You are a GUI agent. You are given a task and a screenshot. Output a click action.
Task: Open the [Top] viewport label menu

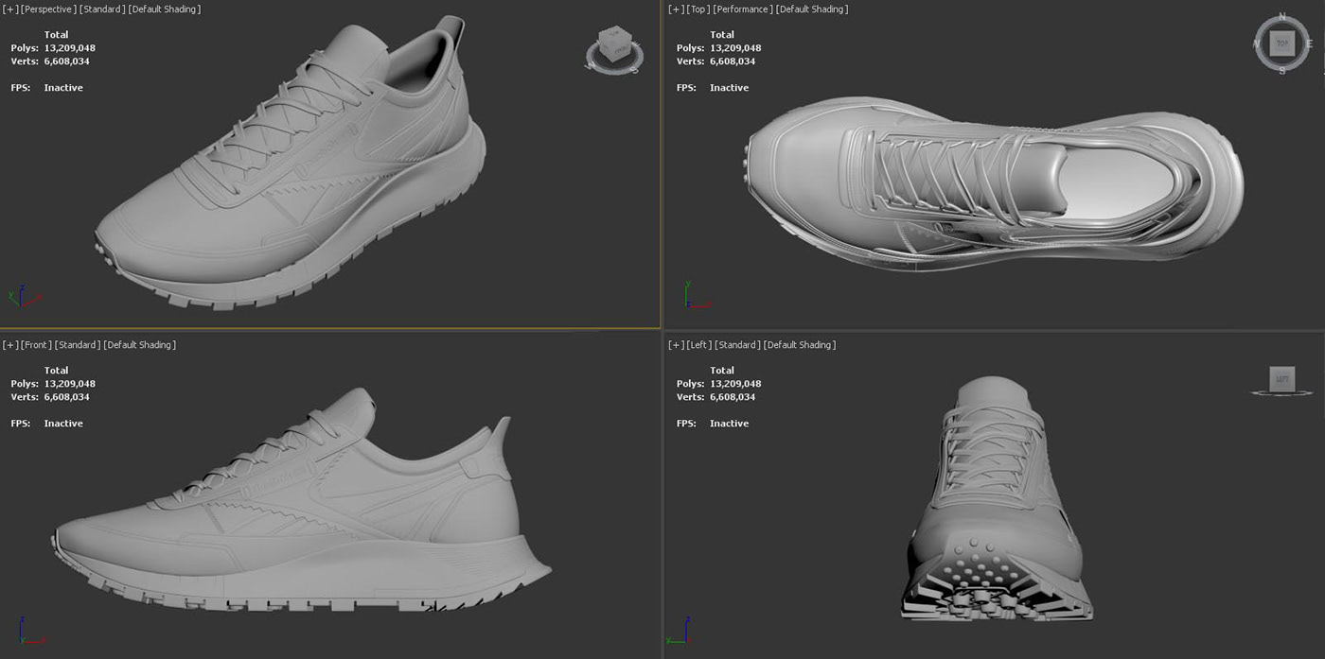[x=699, y=9]
